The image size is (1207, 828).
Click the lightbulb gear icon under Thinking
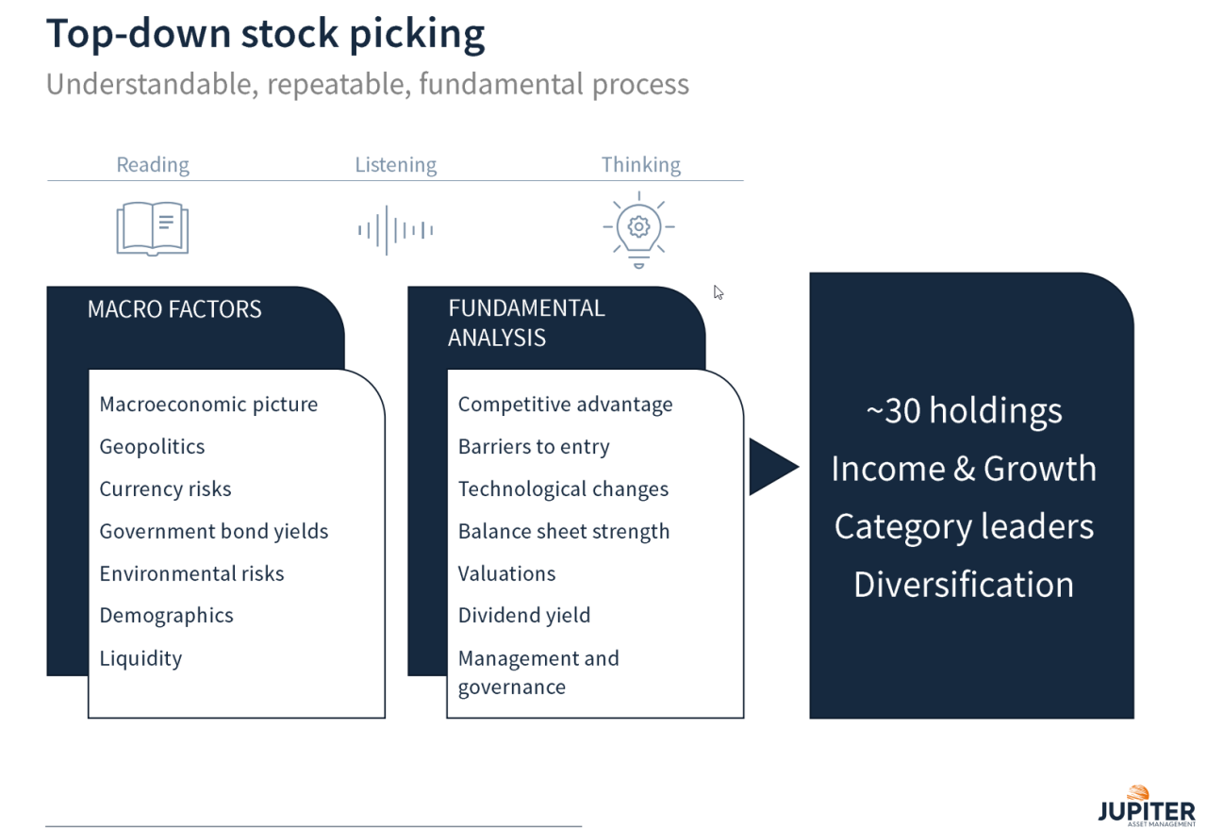point(639,229)
